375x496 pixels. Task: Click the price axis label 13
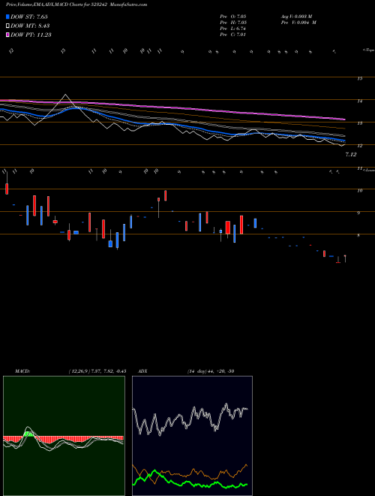pos(359,123)
